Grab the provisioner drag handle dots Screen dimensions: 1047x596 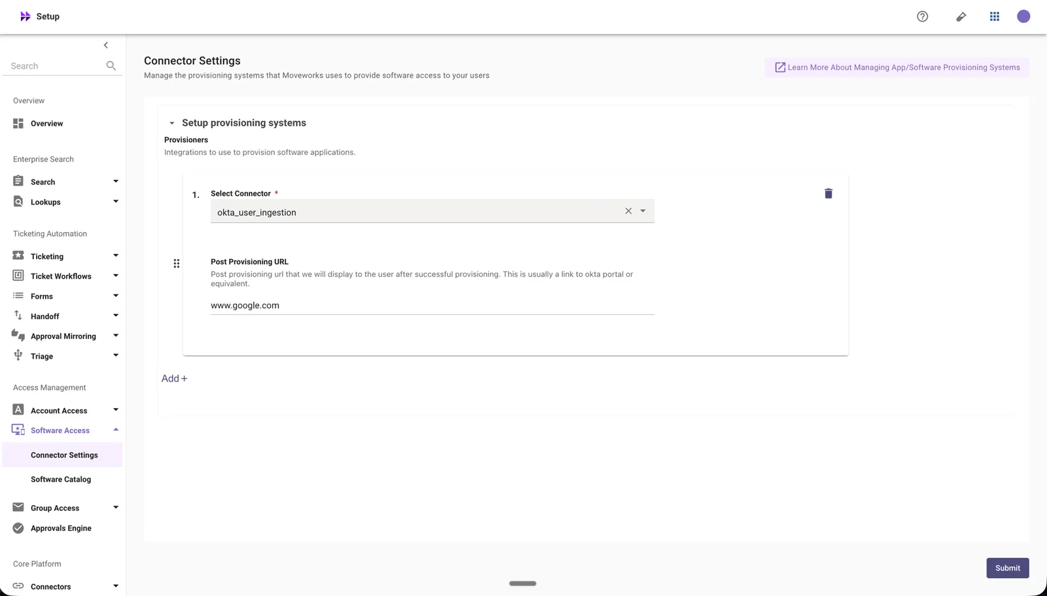[176, 263]
